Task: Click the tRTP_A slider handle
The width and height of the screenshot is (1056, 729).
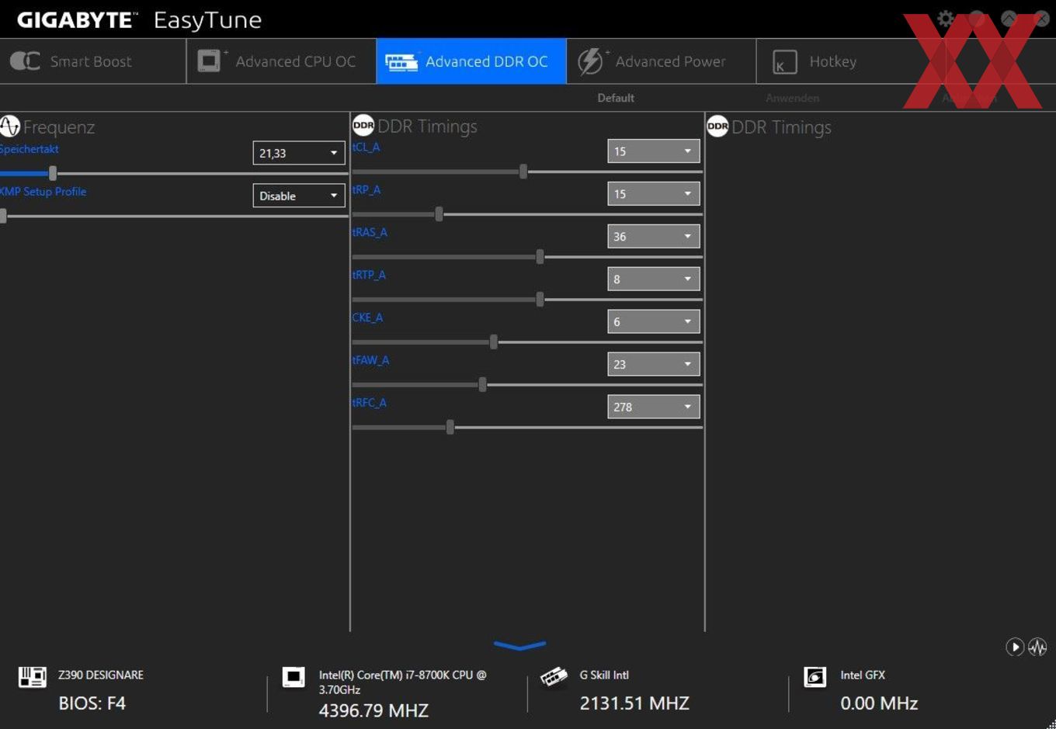Action: tap(540, 299)
